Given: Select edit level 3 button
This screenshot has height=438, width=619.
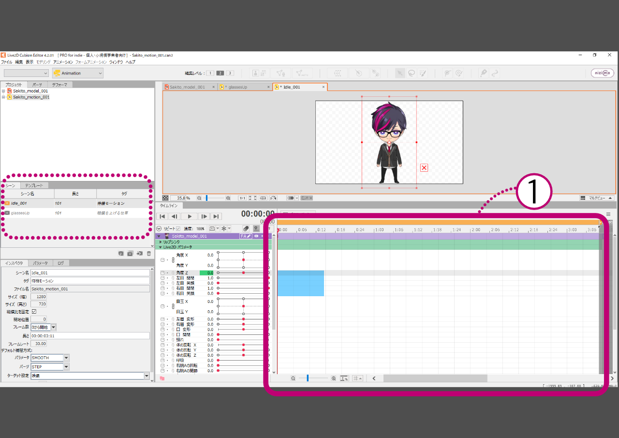Looking at the screenshot, I should (230, 73).
